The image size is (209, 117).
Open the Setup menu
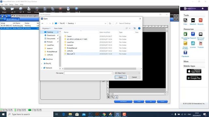pyautogui.click(x=11, y=5)
